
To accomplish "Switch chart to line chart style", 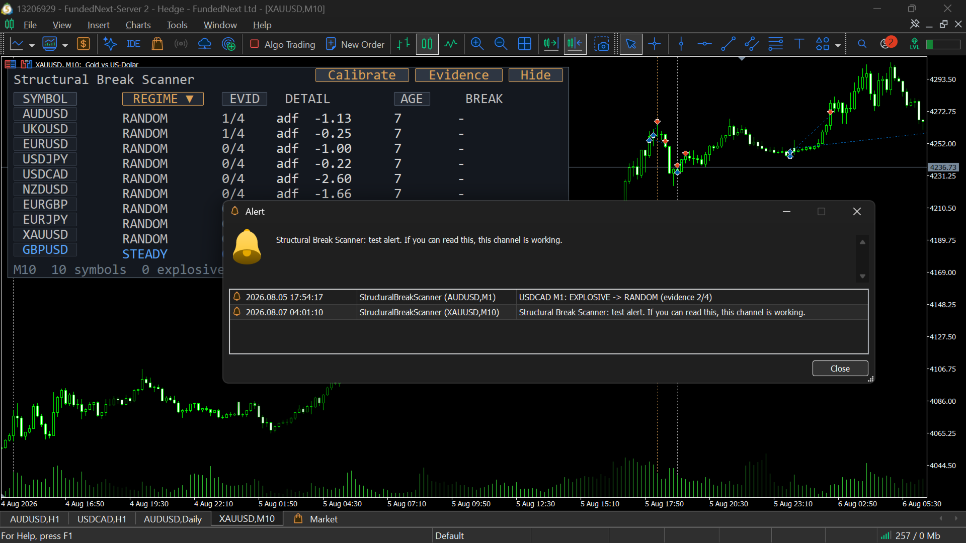I will [x=451, y=44].
